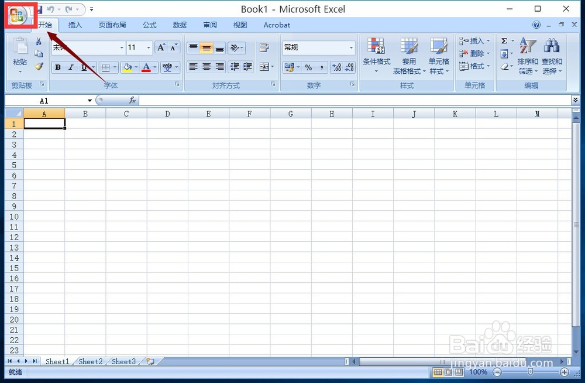
Task: Click the zoom slider handle
Action: pyautogui.click(x=530, y=372)
